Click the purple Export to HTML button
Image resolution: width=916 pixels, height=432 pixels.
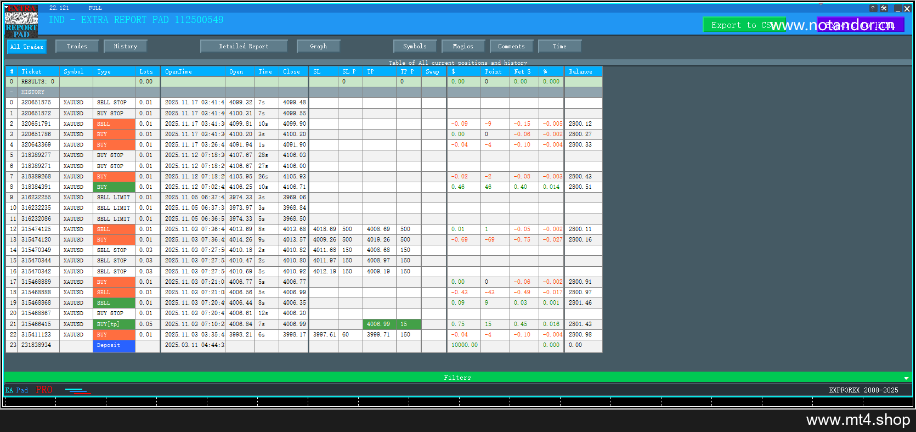coord(860,25)
